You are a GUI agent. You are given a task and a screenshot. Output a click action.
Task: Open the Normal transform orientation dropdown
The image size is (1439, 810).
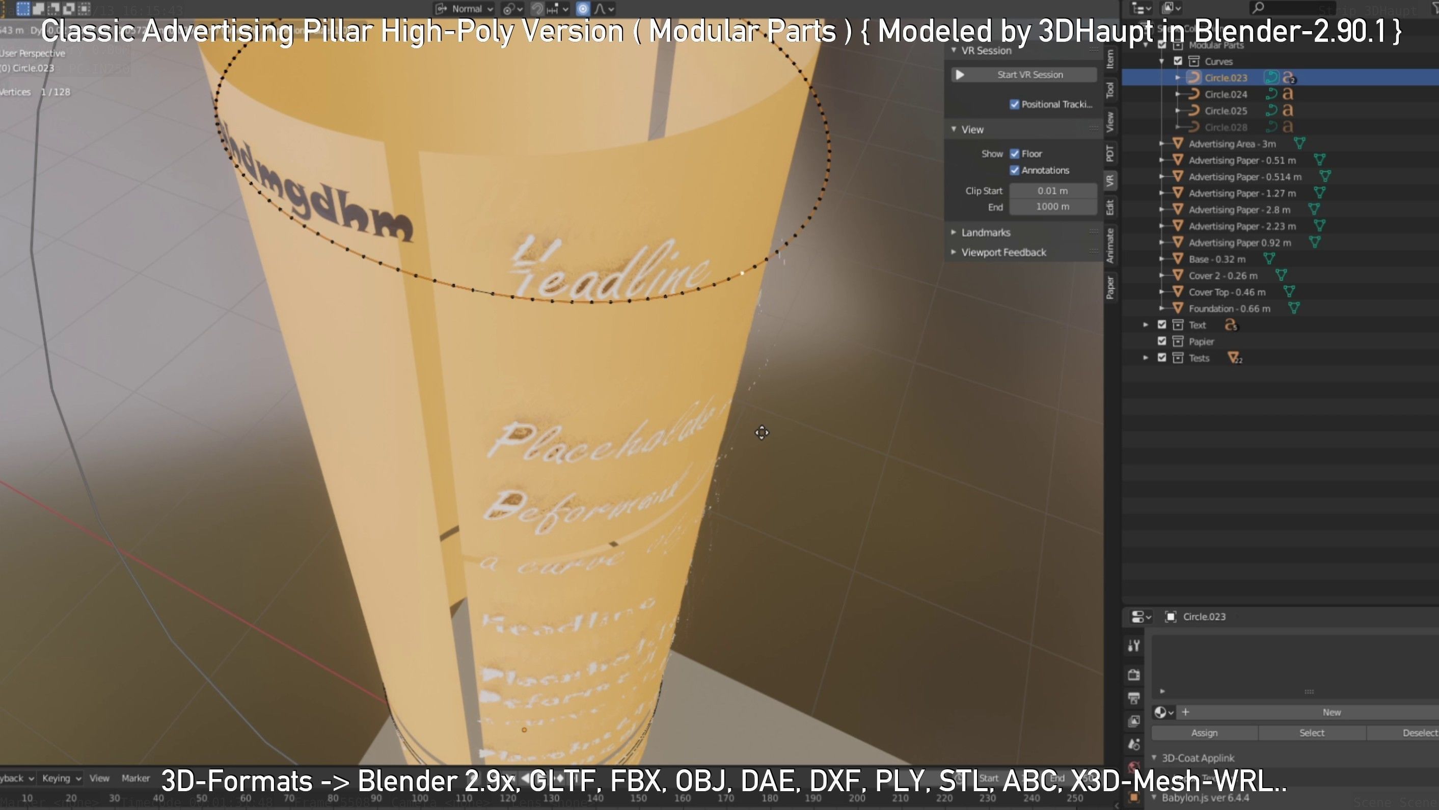(x=464, y=9)
